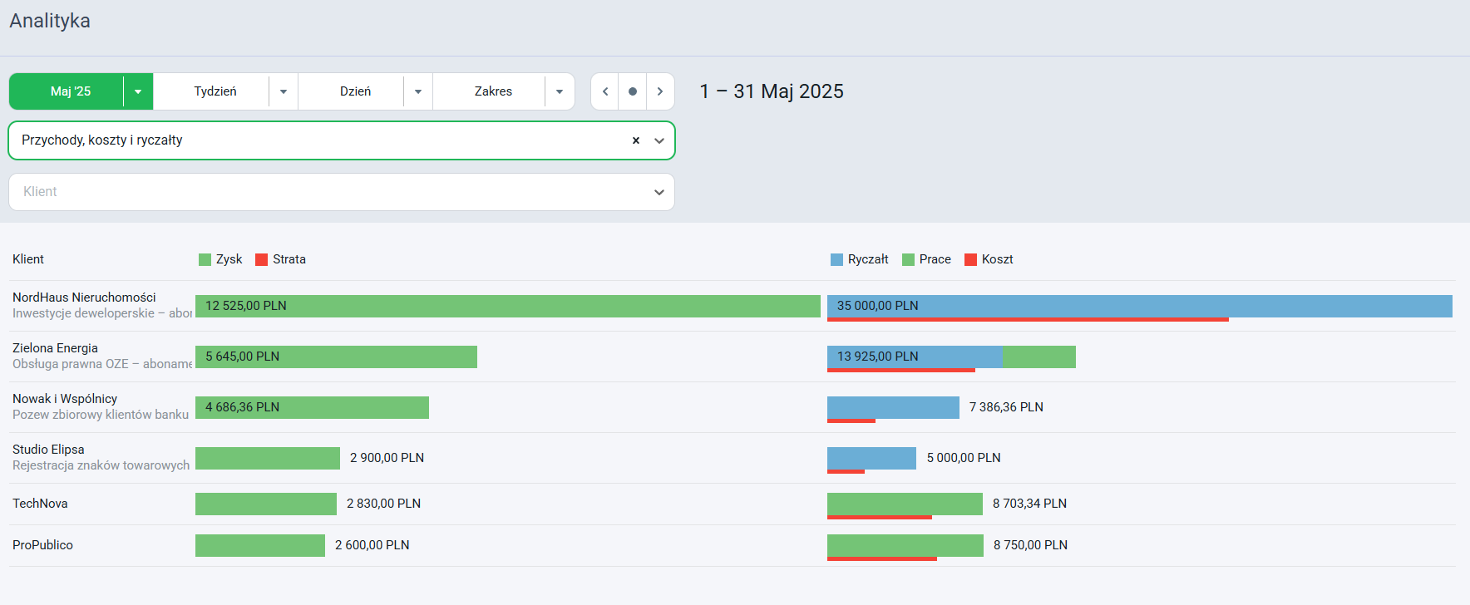1470x605 pixels.
Task: Go to previous period arrow
Action: point(605,91)
